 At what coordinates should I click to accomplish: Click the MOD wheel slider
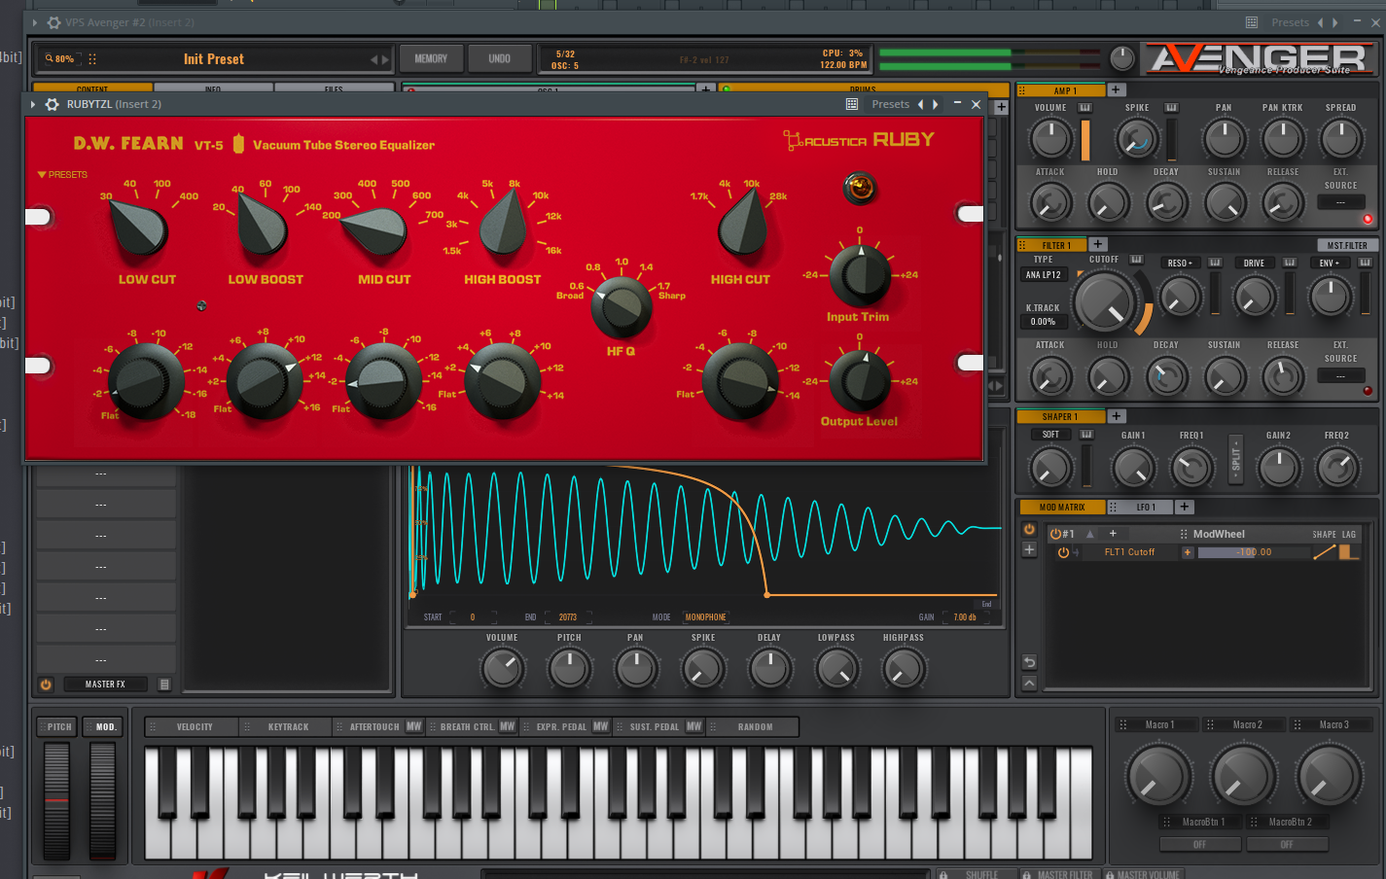103,800
